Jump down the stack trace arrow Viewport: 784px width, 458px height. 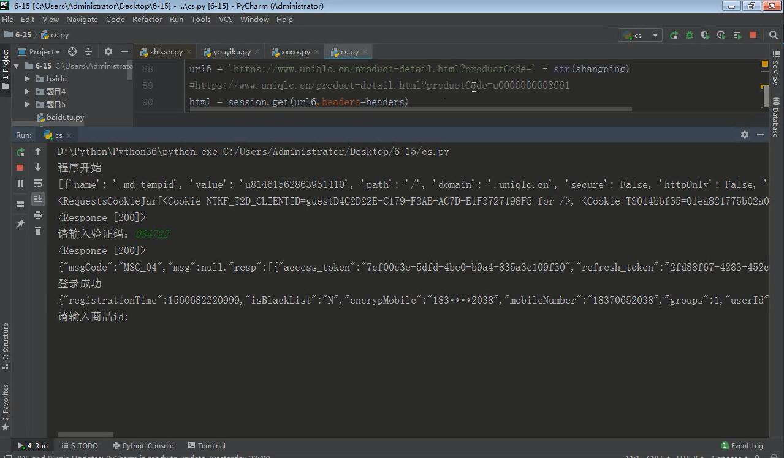(38, 167)
